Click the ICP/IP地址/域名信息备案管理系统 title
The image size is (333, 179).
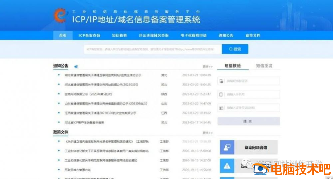point(136,19)
